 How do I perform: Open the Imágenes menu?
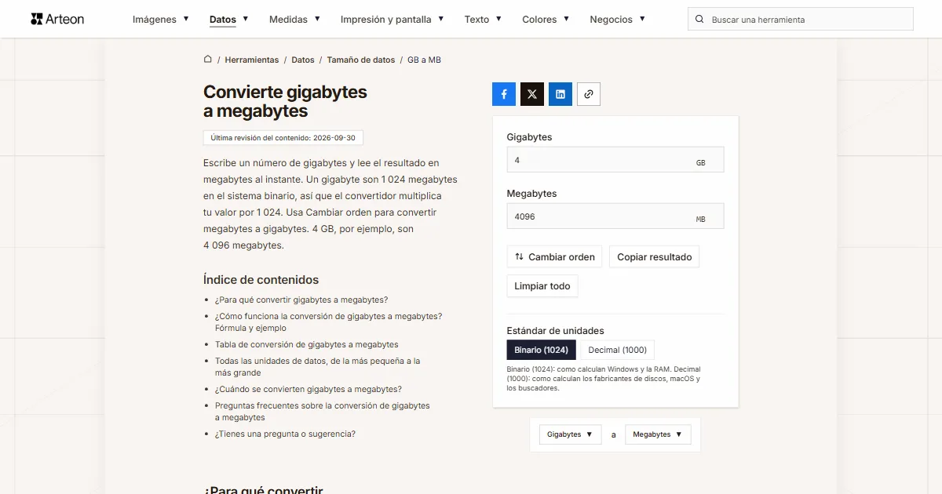point(161,20)
